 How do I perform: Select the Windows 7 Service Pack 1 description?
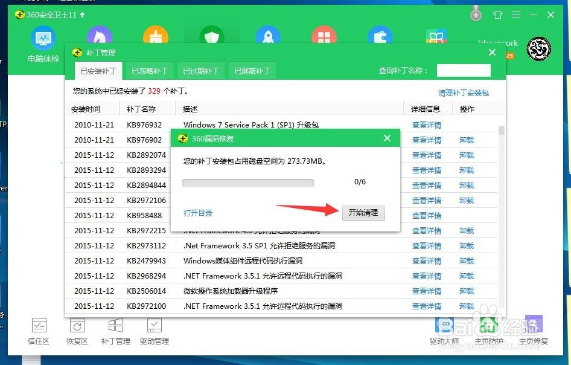click(251, 124)
